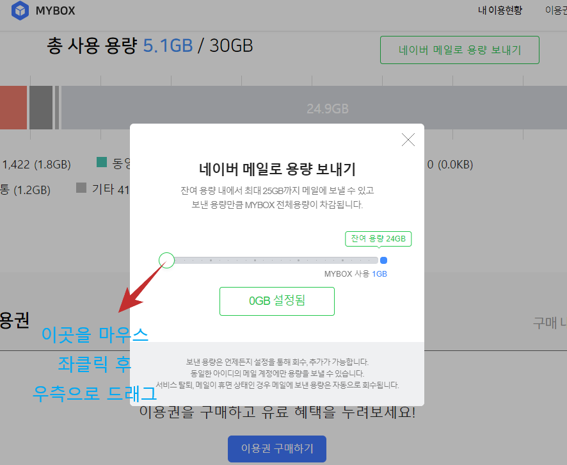Click the dark gray usage bar segment
Viewport: 567px width, 465px height.
pyautogui.click(x=41, y=108)
